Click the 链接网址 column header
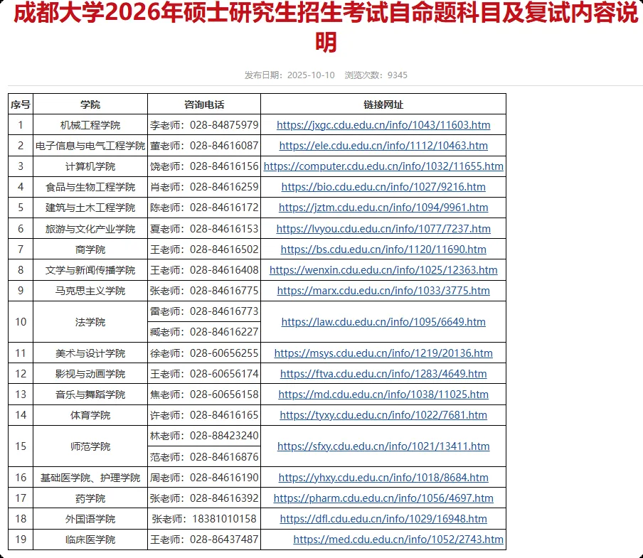643x558 pixels. tap(383, 104)
